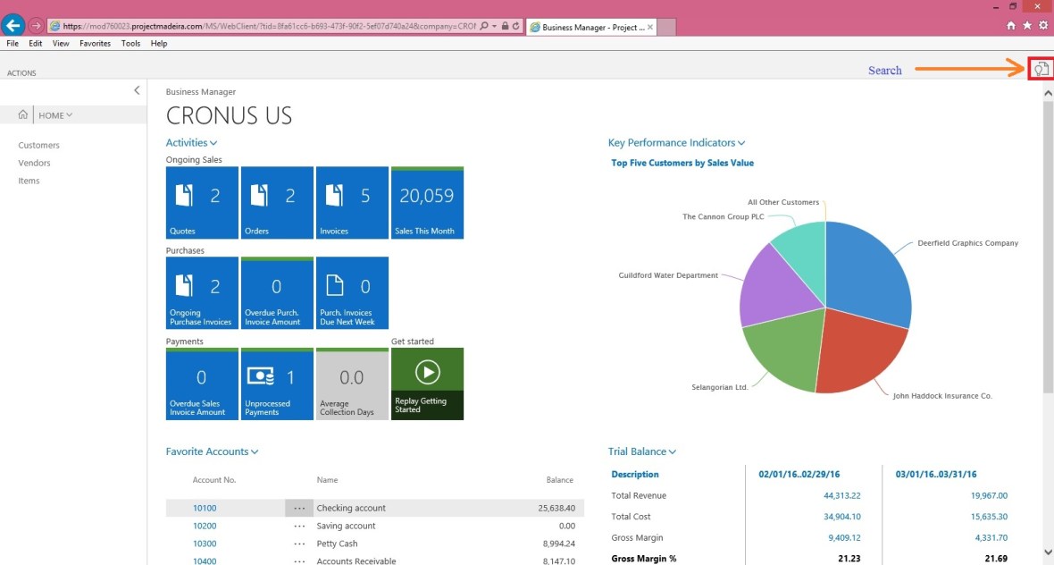The width and height of the screenshot is (1054, 565).
Task: Open the Ongoing Purchase Invoices tile
Action: tap(202, 293)
